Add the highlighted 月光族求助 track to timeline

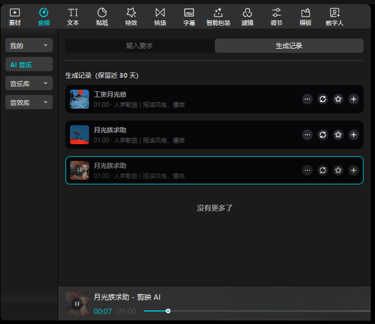(x=354, y=170)
